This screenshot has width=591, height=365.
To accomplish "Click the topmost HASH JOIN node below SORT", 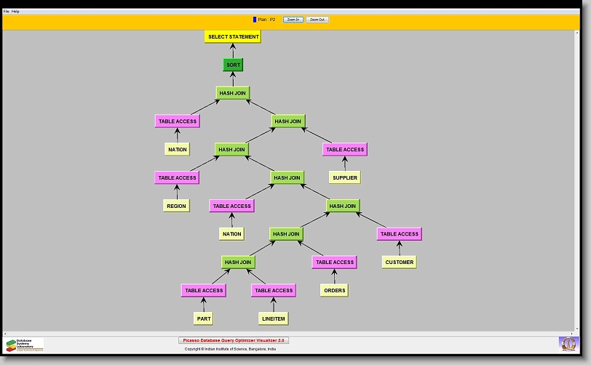I will tap(233, 93).
